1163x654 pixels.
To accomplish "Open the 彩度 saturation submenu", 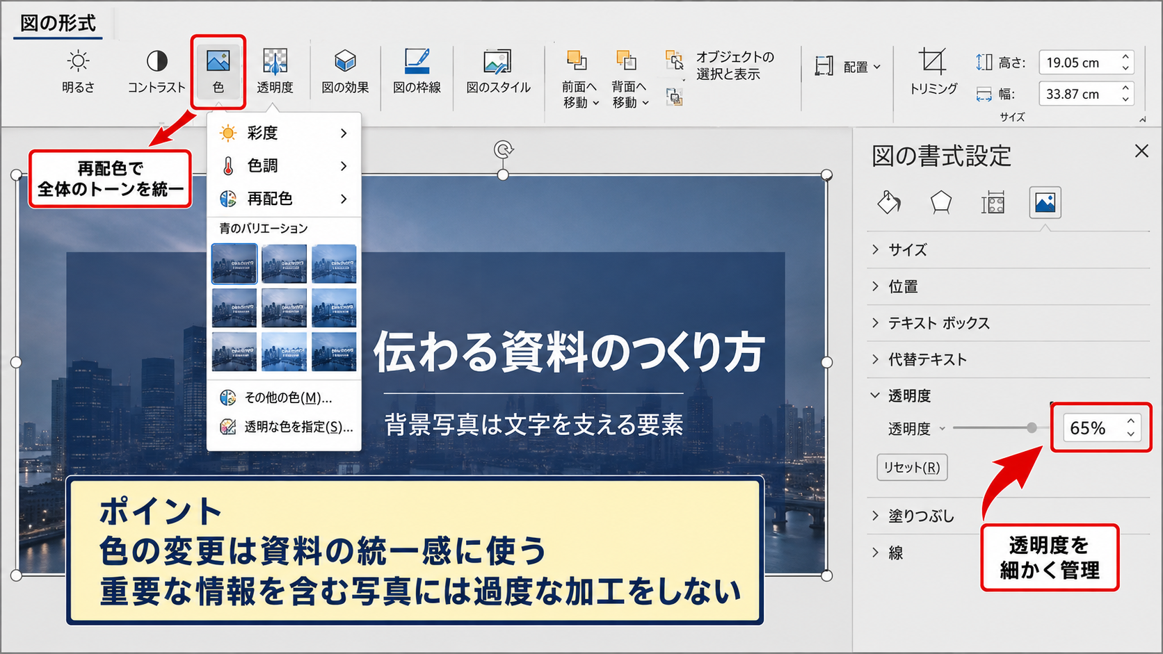I will click(x=284, y=133).
